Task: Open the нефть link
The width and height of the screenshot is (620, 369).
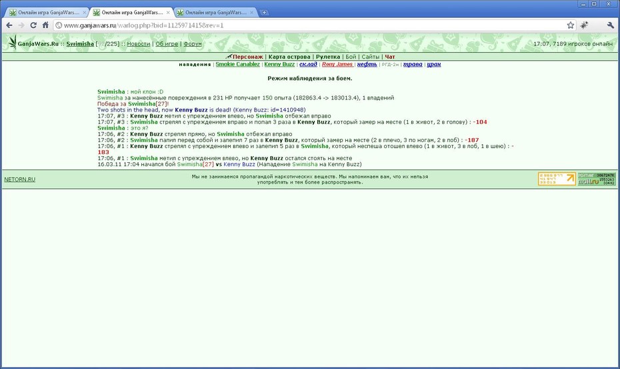Action: click(x=367, y=64)
